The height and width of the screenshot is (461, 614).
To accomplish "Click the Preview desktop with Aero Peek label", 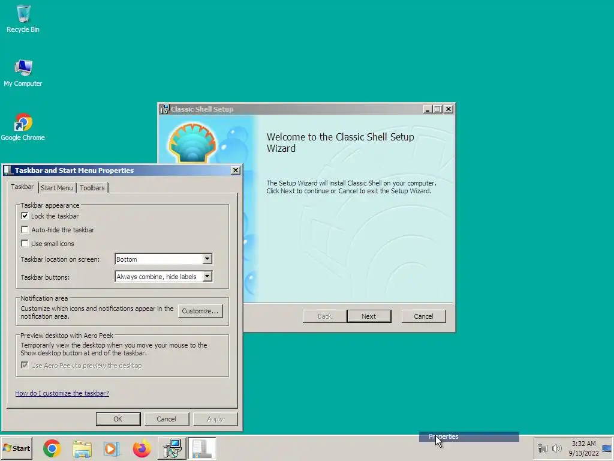I will coord(67,336).
